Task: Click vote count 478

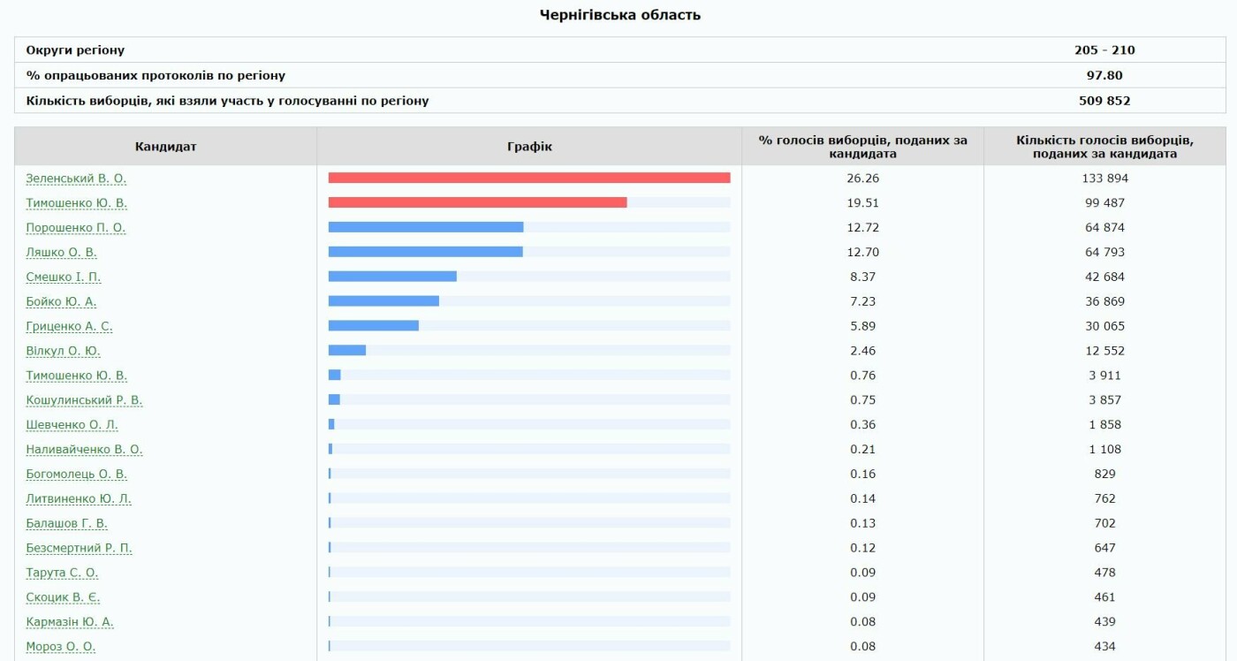Action: coord(1104,573)
